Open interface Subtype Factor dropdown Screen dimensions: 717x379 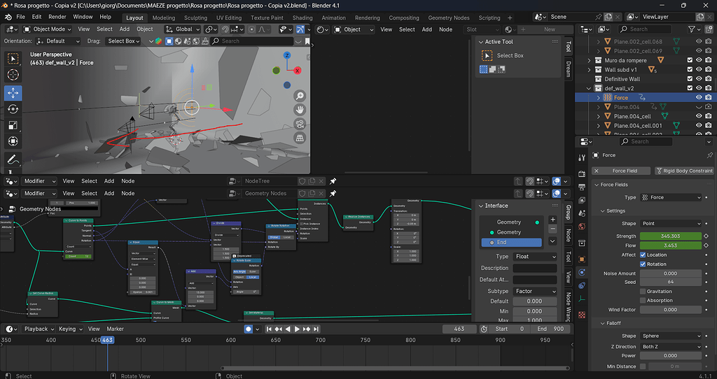click(534, 291)
